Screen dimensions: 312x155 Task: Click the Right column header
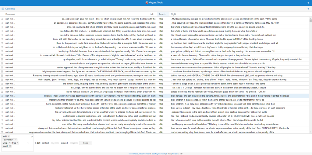[x=174, y=14]
